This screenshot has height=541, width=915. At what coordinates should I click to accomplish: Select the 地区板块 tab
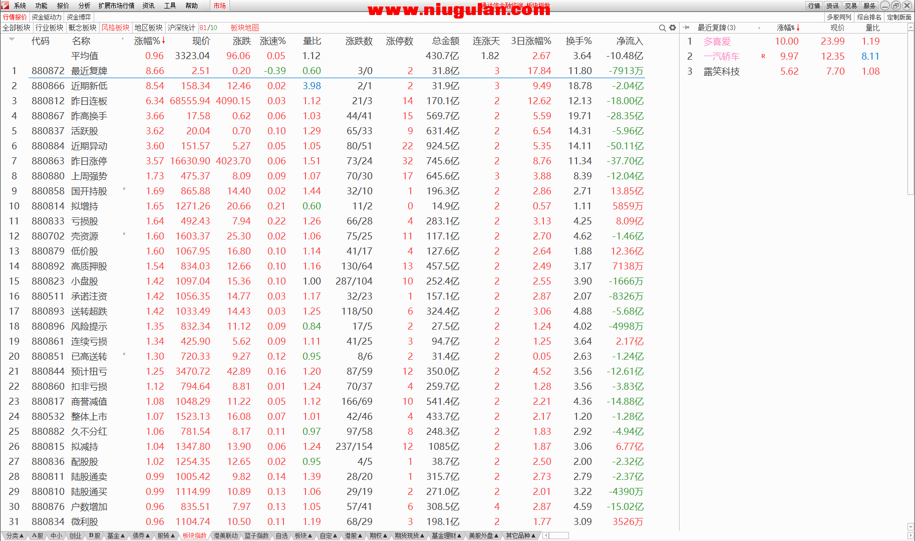pyautogui.click(x=149, y=28)
